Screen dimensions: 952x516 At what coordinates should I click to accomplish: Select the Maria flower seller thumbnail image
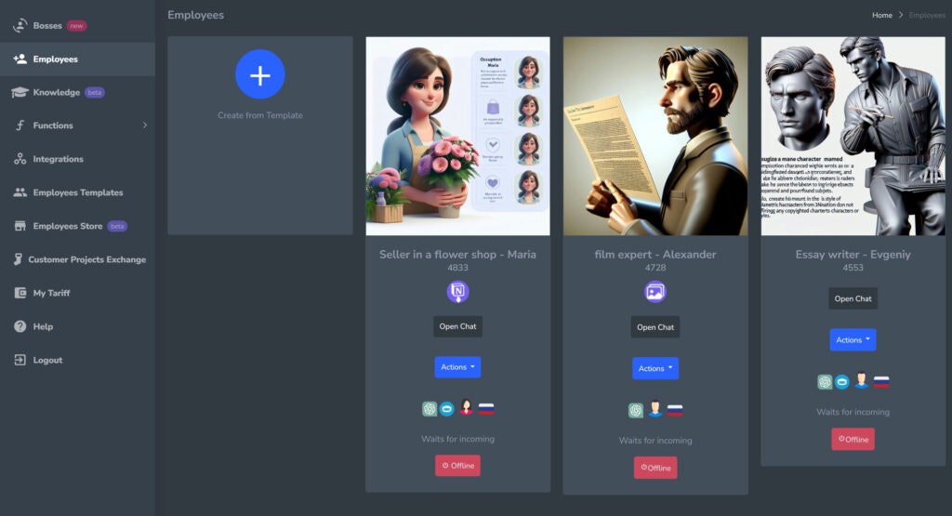coord(457,136)
